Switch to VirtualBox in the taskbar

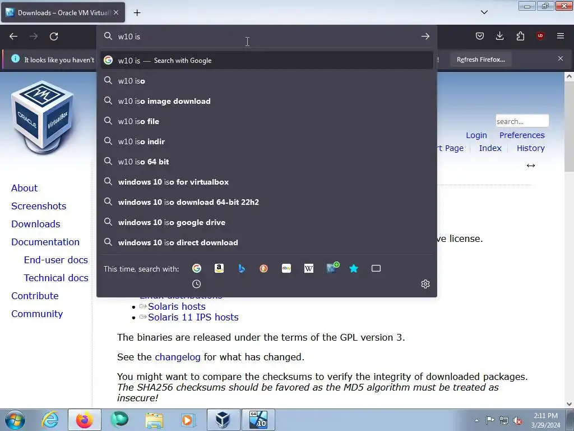[x=223, y=420]
